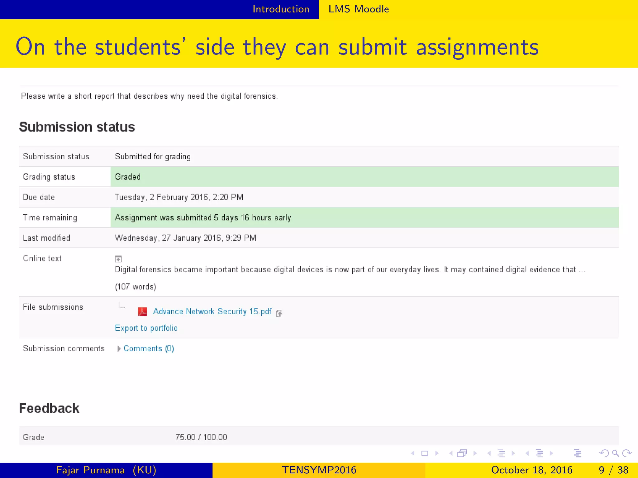Click the Due date row label
The width and height of the screenshot is (638, 478).
point(39,197)
